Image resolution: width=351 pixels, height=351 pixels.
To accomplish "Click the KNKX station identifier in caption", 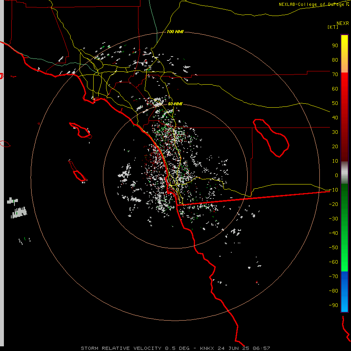I will 207,348.
